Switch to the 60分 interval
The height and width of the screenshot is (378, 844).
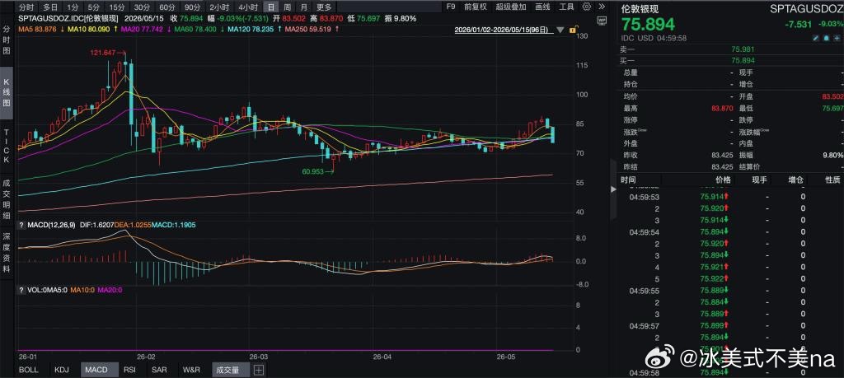[x=167, y=7]
